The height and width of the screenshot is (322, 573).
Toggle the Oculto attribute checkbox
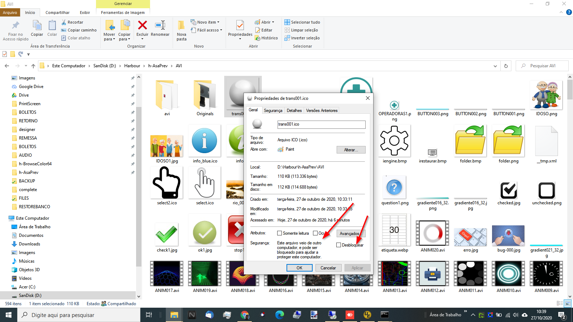(316, 233)
